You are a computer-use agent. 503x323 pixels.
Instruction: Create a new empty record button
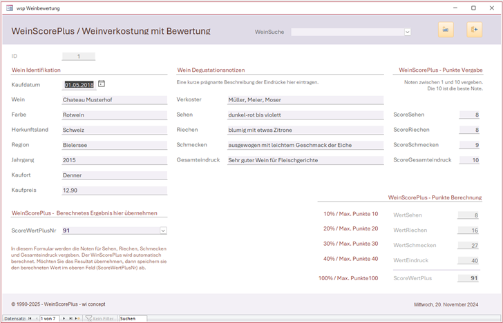[x=77, y=319]
